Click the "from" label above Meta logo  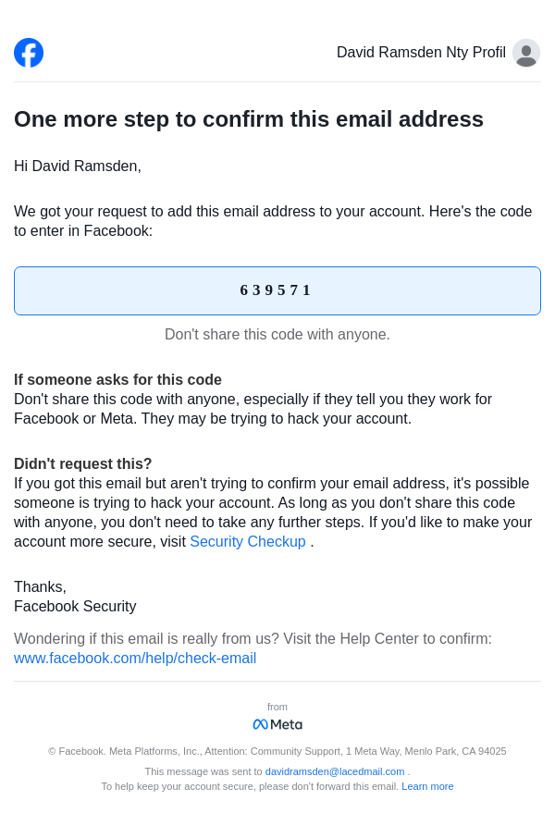point(277,707)
